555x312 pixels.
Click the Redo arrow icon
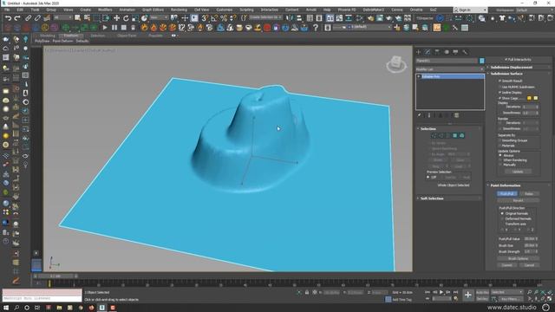pyautogui.click(x=17, y=17)
